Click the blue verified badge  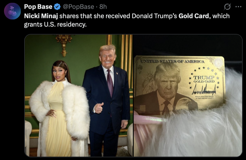point(57,7)
